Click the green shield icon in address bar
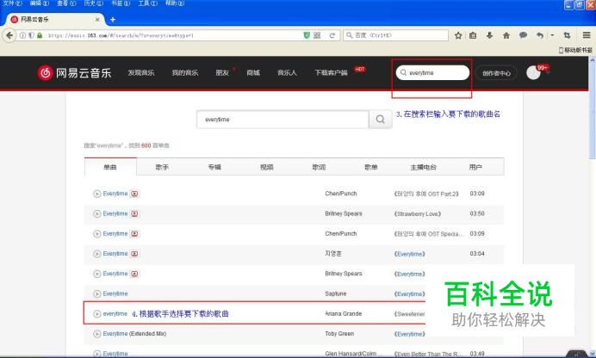 click(x=307, y=35)
